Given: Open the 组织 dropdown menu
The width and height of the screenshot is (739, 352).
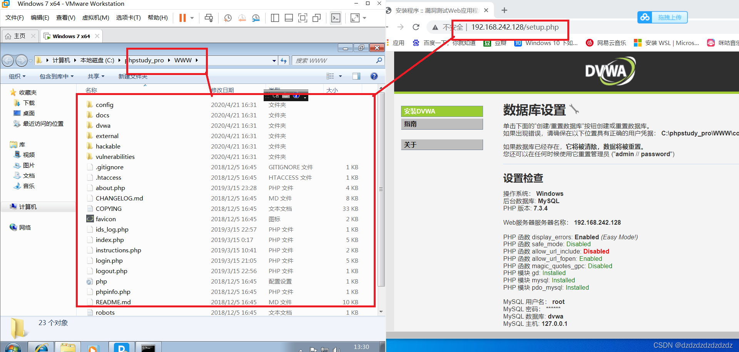Looking at the screenshot, I should [x=17, y=76].
